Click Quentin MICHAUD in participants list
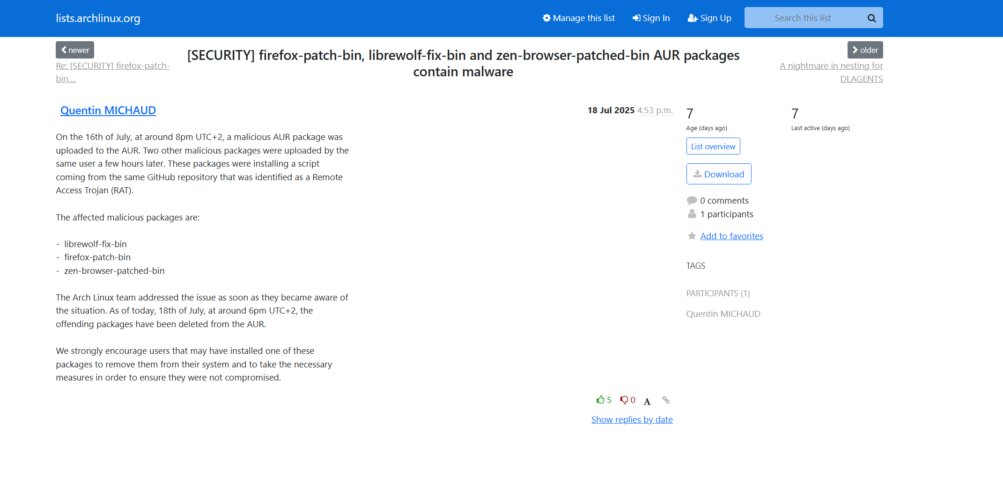 723,314
